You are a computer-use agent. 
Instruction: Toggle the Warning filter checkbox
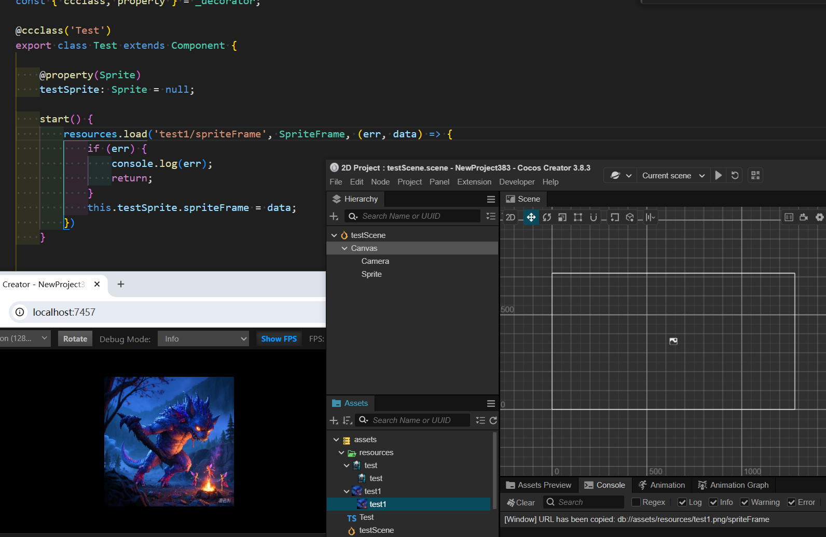coord(745,502)
